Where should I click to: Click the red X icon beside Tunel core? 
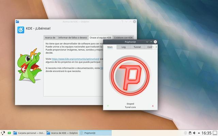(x=153, y=106)
